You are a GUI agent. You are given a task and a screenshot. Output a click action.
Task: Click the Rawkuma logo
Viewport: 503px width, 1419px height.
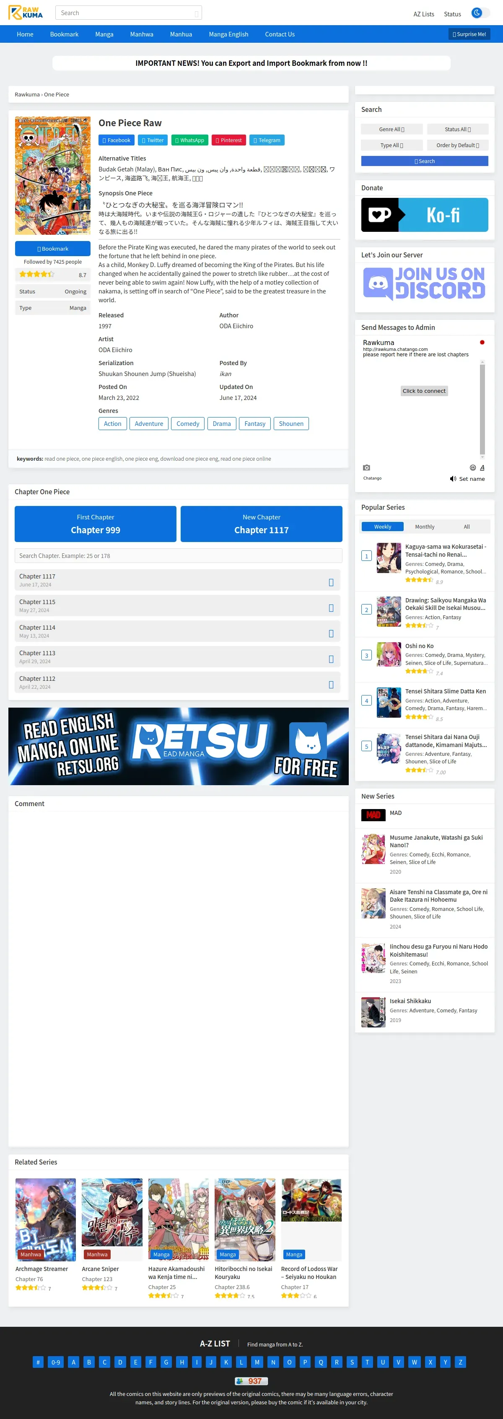point(26,13)
